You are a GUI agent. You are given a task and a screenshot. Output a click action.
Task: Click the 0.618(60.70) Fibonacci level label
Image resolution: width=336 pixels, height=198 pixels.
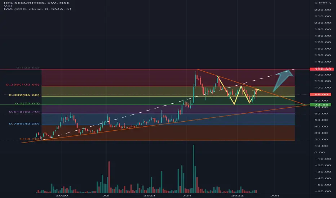point(24,112)
